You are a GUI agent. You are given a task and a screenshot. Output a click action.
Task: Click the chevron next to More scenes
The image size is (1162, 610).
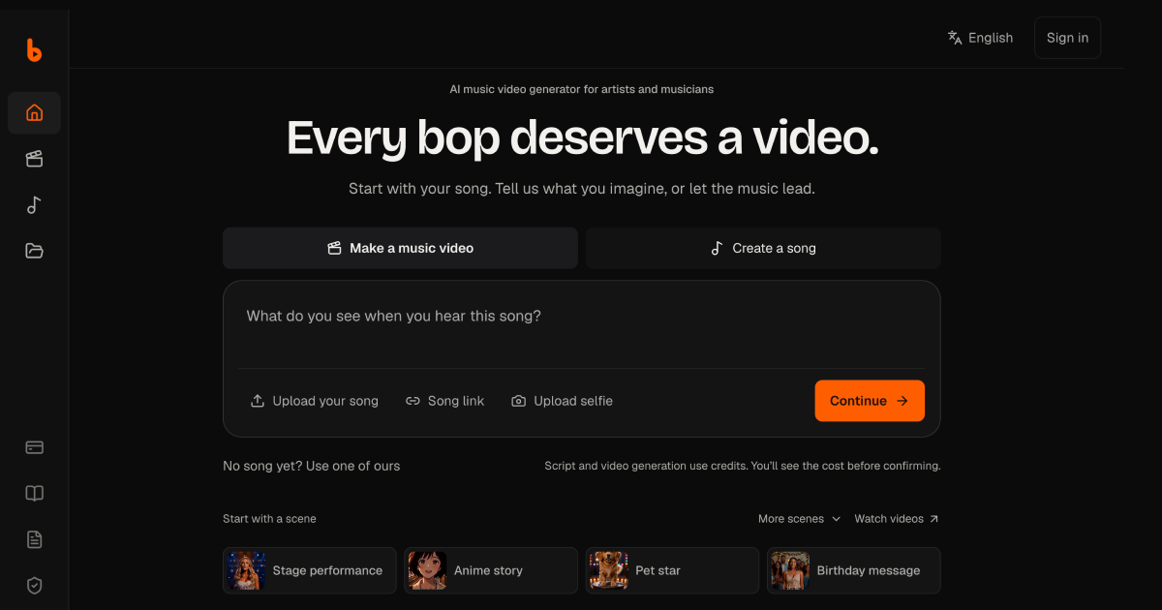click(836, 519)
